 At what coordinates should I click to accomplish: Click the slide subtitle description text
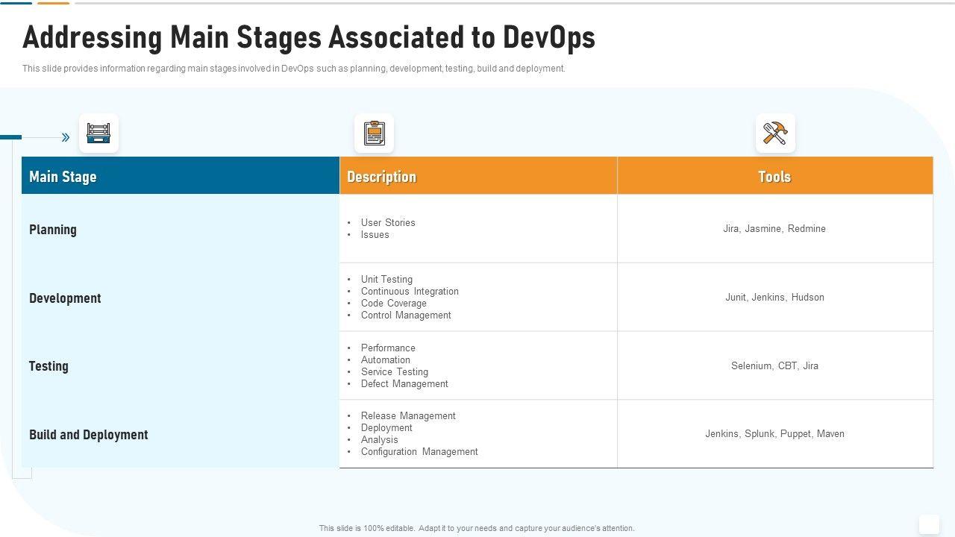click(294, 69)
